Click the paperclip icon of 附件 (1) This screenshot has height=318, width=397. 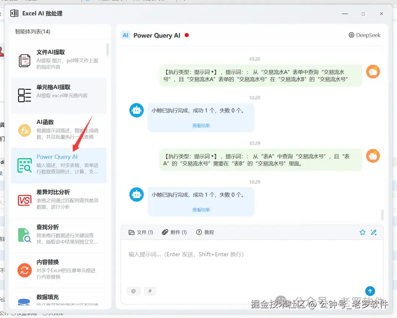165,232
